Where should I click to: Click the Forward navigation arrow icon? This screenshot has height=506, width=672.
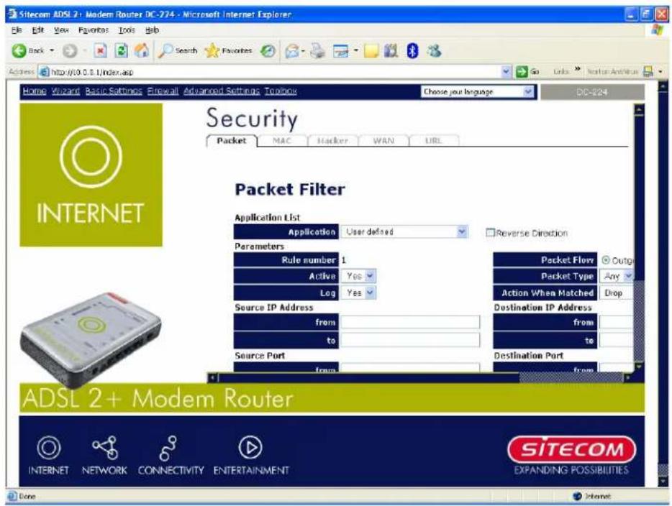[70, 51]
